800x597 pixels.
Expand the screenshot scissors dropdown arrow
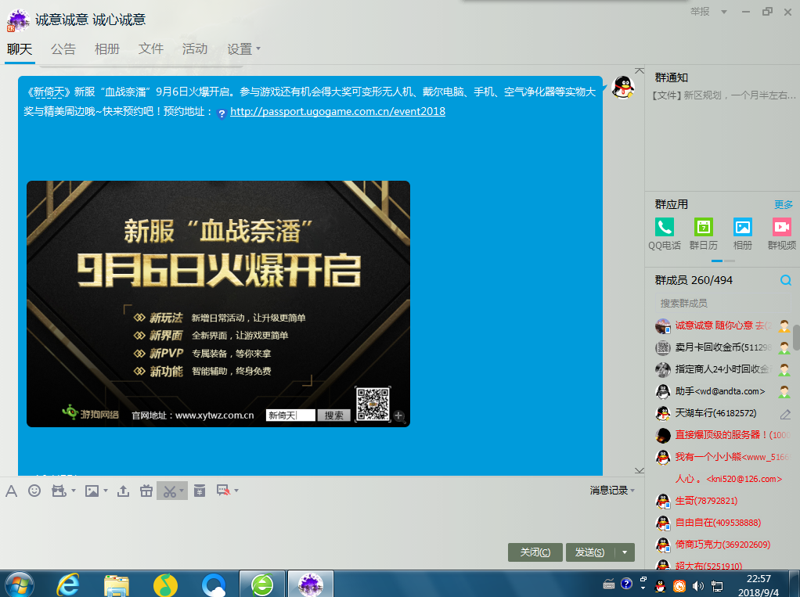(182, 491)
